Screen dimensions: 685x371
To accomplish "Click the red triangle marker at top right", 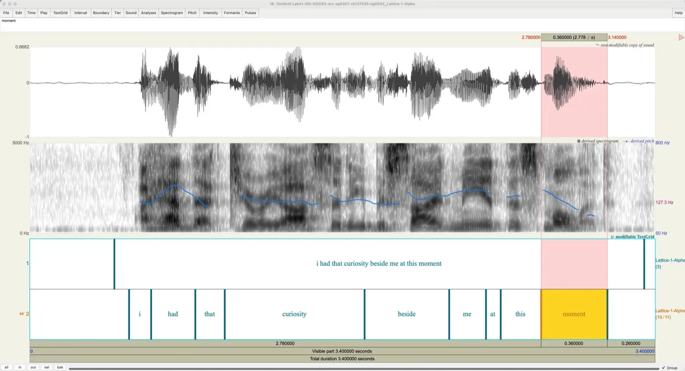I will click(x=681, y=37).
